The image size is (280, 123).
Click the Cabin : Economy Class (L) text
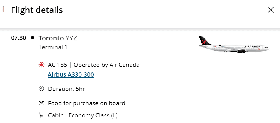click(x=83, y=115)
